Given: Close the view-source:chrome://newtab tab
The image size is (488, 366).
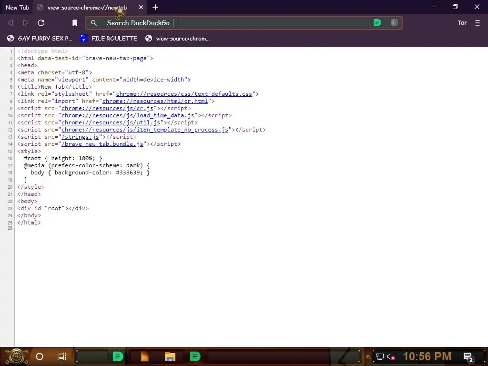Looking at the screenshot, I should [141, 7].
